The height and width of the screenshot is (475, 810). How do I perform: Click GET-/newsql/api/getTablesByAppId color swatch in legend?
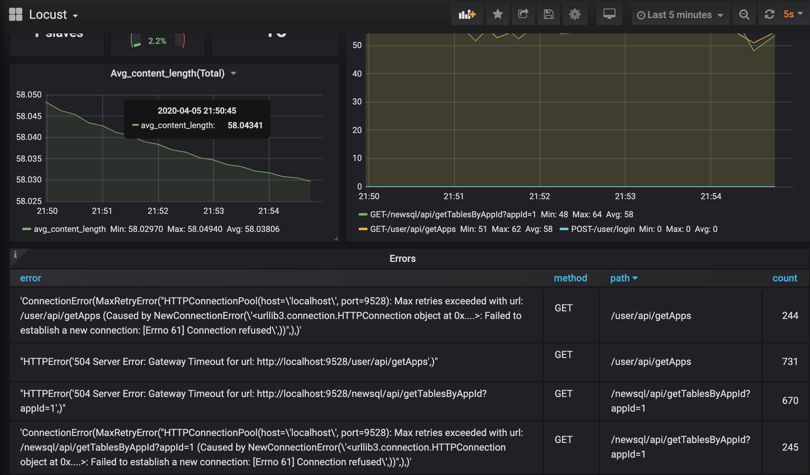[x=363, y=215]
